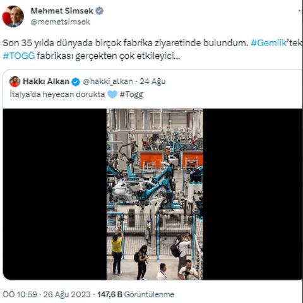
Task: Open Mehmet Simsek's profile picture
Action: [13, 16]
